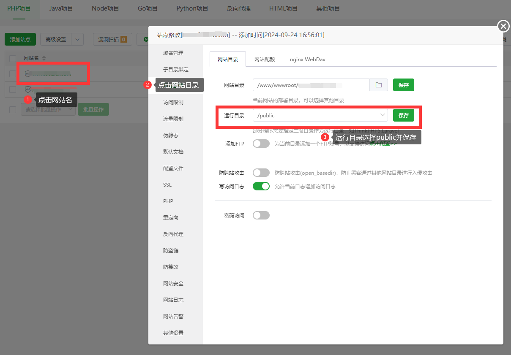This screenshot has height=355, width=511.
Task: Enable the 防跨站攻击 switch
Action: pos(261,173)
